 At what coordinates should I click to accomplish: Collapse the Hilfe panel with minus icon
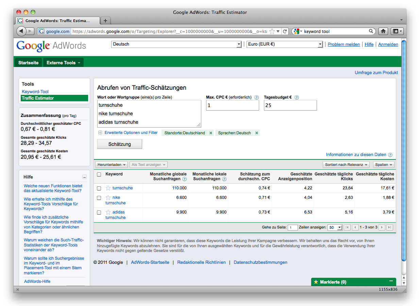click(84, 177)
